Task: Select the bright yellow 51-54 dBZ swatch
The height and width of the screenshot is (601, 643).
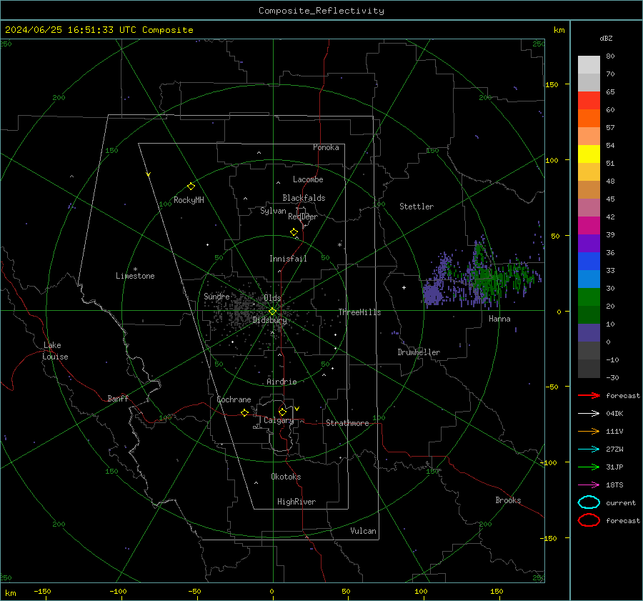Action: click(x=589, y=154)
